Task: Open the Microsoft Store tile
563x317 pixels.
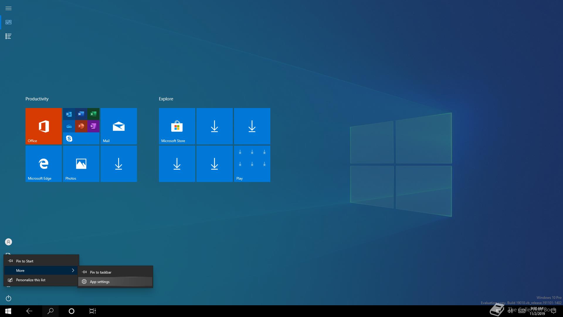Action: (177, 126)
